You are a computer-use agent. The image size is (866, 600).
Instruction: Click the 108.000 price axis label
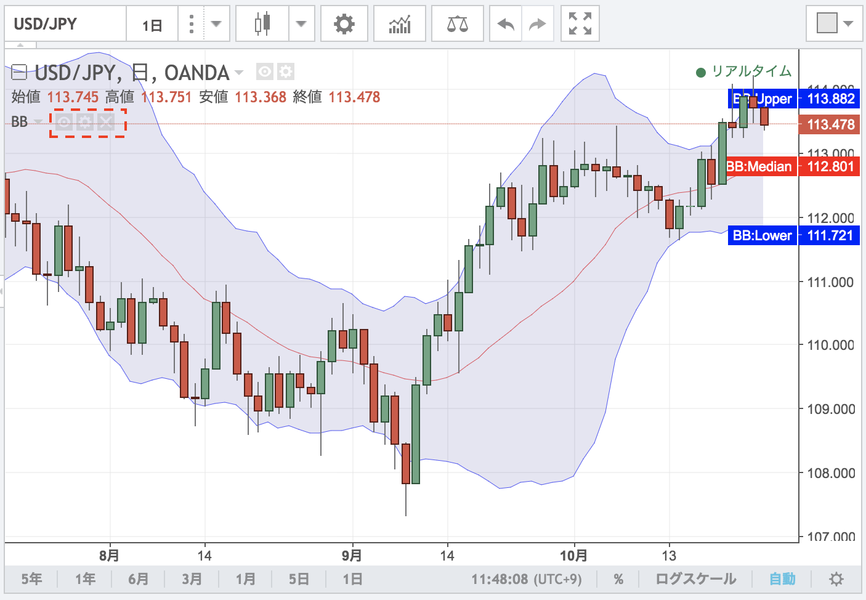coord(831,473)
